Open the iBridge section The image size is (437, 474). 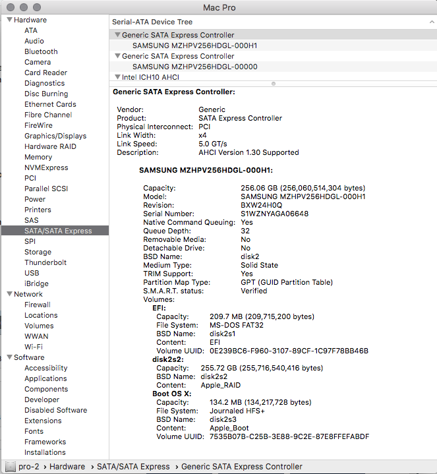(36, 283)
